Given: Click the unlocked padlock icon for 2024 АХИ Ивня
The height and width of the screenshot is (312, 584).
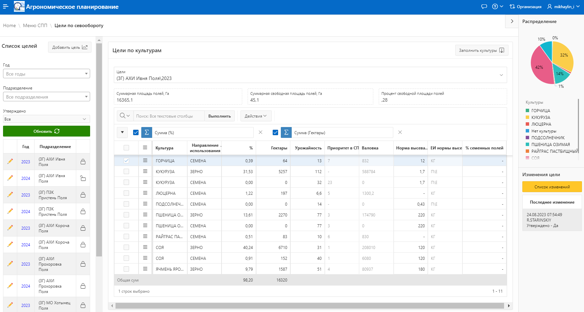Looking at the screenshot, I should 83,178.
